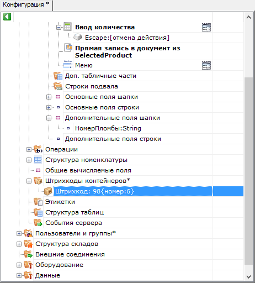Click the scrollbar down arrow
255x283 pixels.
(x=248, y=276)
